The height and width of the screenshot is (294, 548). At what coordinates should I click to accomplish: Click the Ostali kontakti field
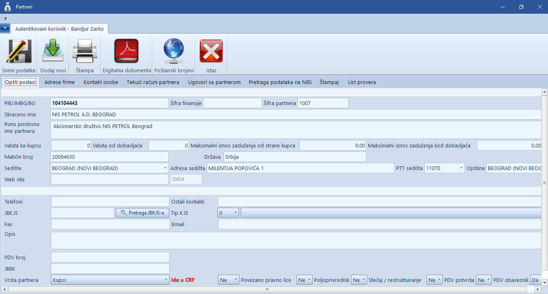coord(379,201)
